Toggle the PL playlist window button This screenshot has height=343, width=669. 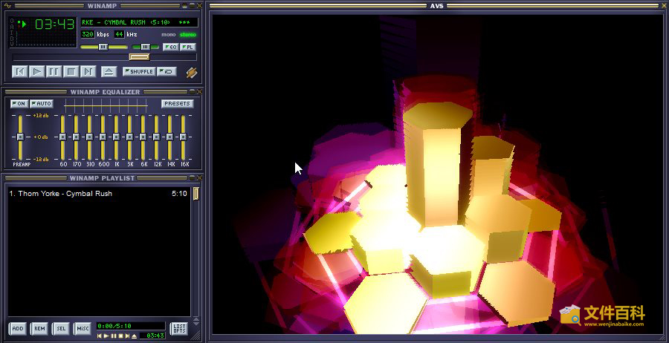(x=188, y=47)
